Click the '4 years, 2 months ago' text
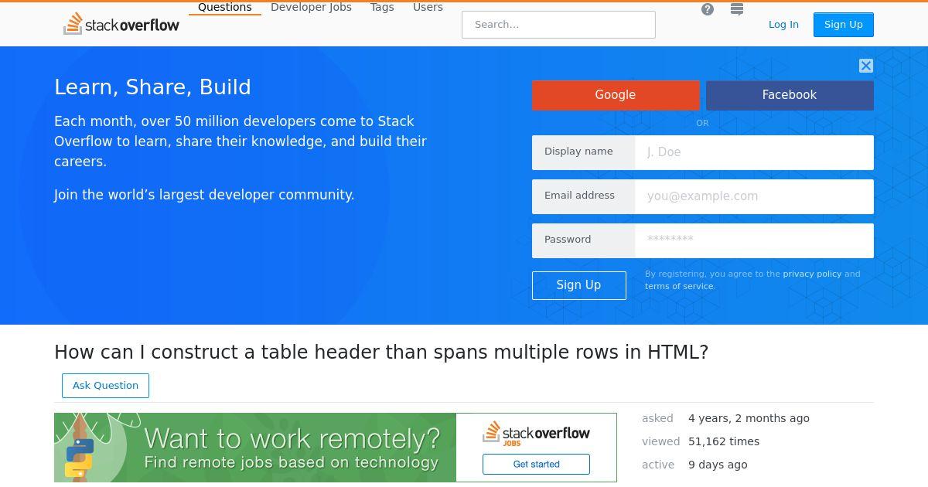The image size is (928, 487). tap(749, 418)
